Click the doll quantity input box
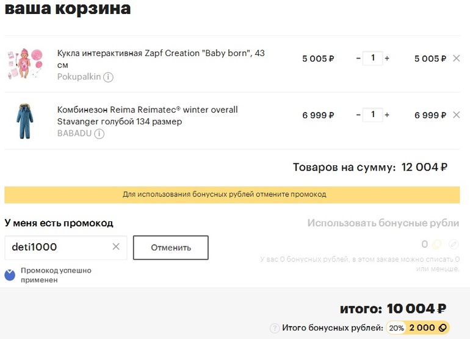 tap(372, 59)
